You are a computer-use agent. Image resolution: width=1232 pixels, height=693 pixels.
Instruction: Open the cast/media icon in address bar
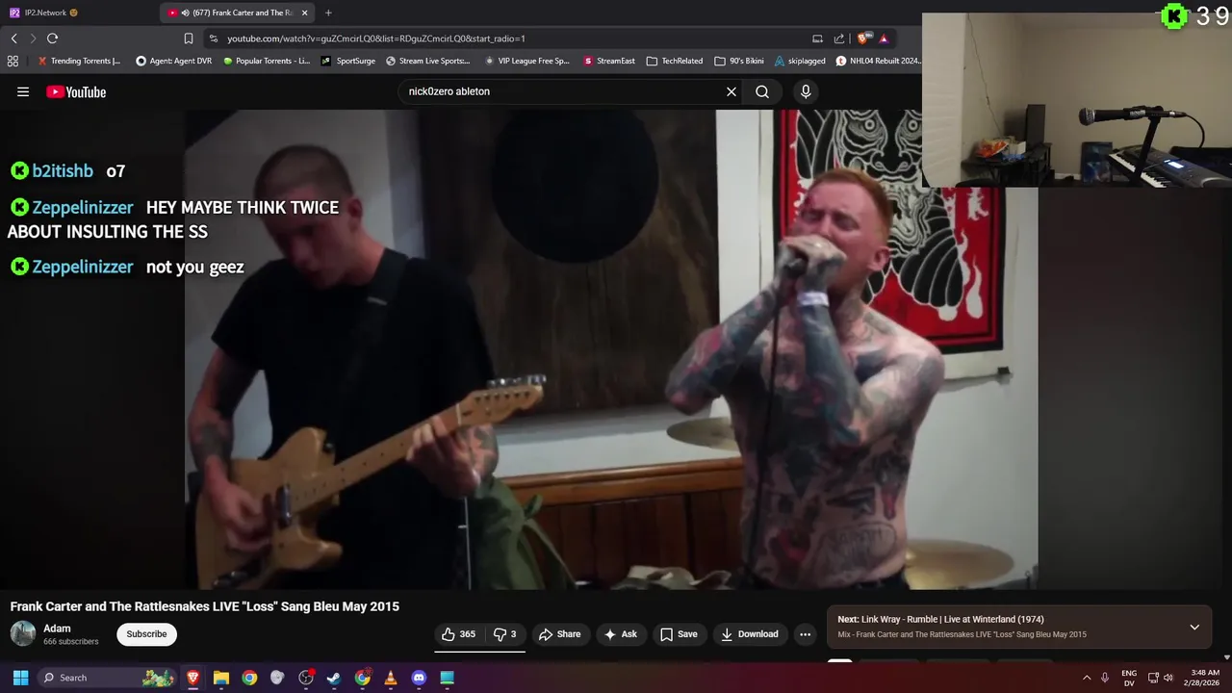pyautogui.click(x=817, y=38)
